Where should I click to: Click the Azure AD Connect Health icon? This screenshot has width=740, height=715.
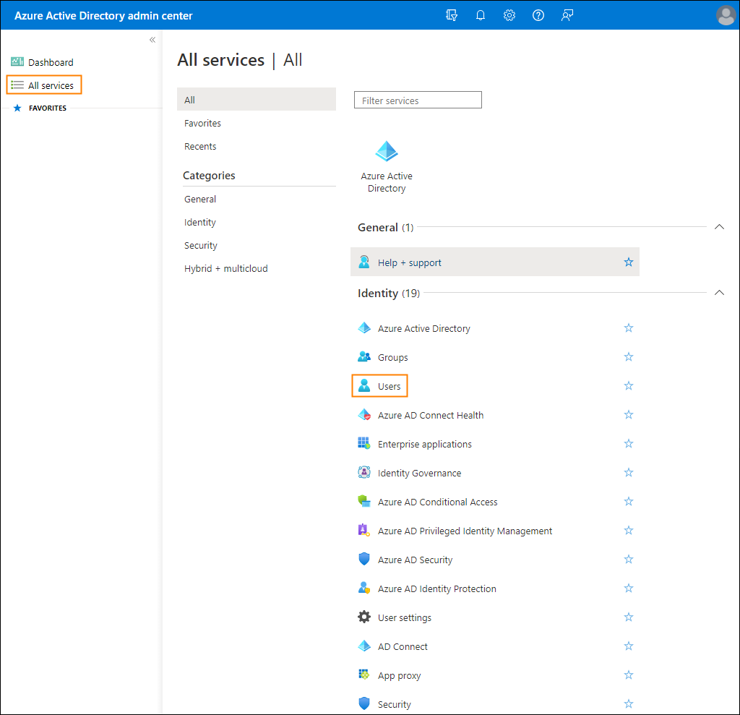point(364,415)
